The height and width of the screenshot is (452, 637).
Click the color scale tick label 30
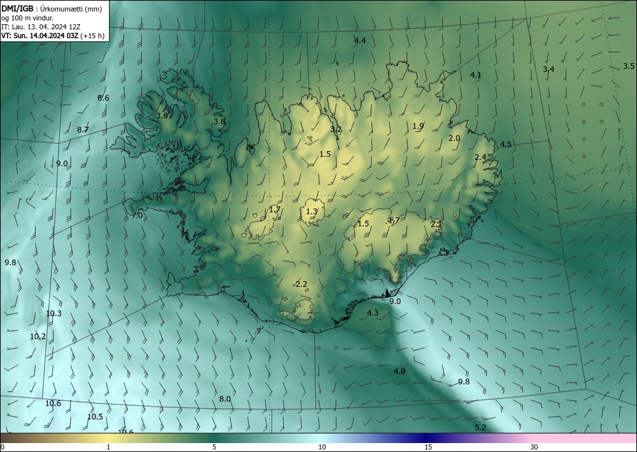pyautogui.click(x=534, y=448)
